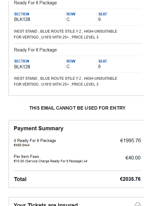The height and width of the screenshot is (206, 144).
Task: Click the €40.00 fees amount
Action: [133, 158]
